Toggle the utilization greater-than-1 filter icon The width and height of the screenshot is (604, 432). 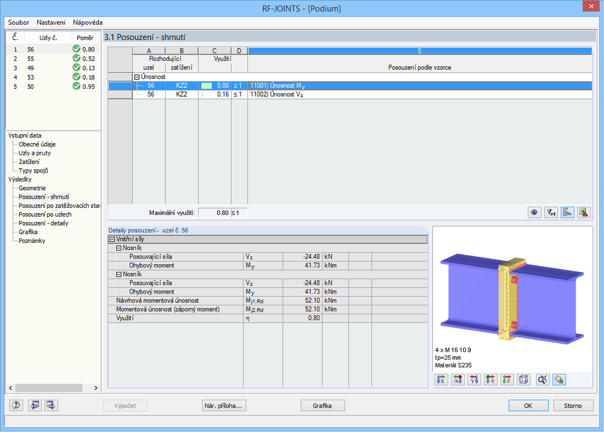[551, 212]
